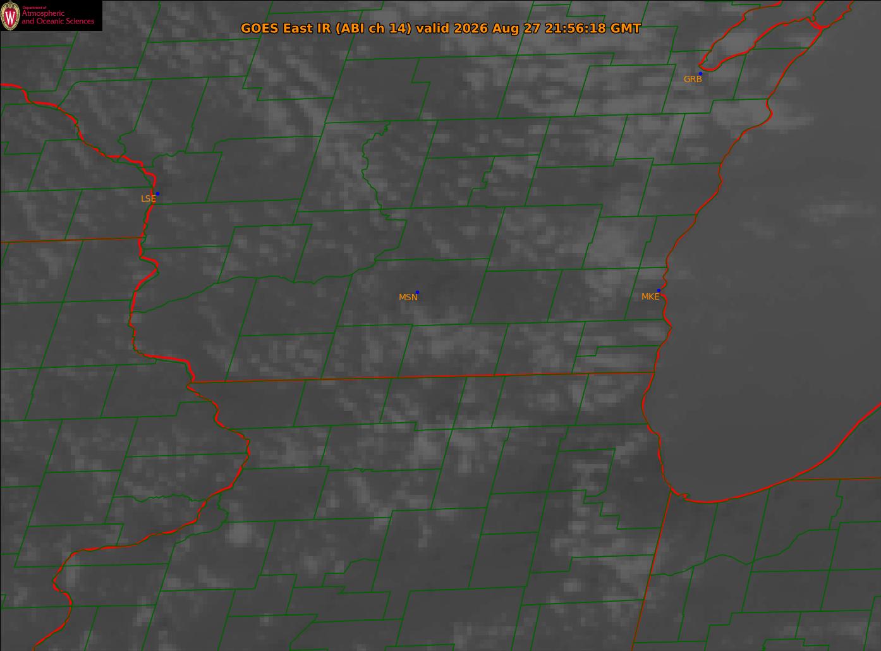Select the MKE station label
Screen dimensions: 881x651
pos(650,296)
